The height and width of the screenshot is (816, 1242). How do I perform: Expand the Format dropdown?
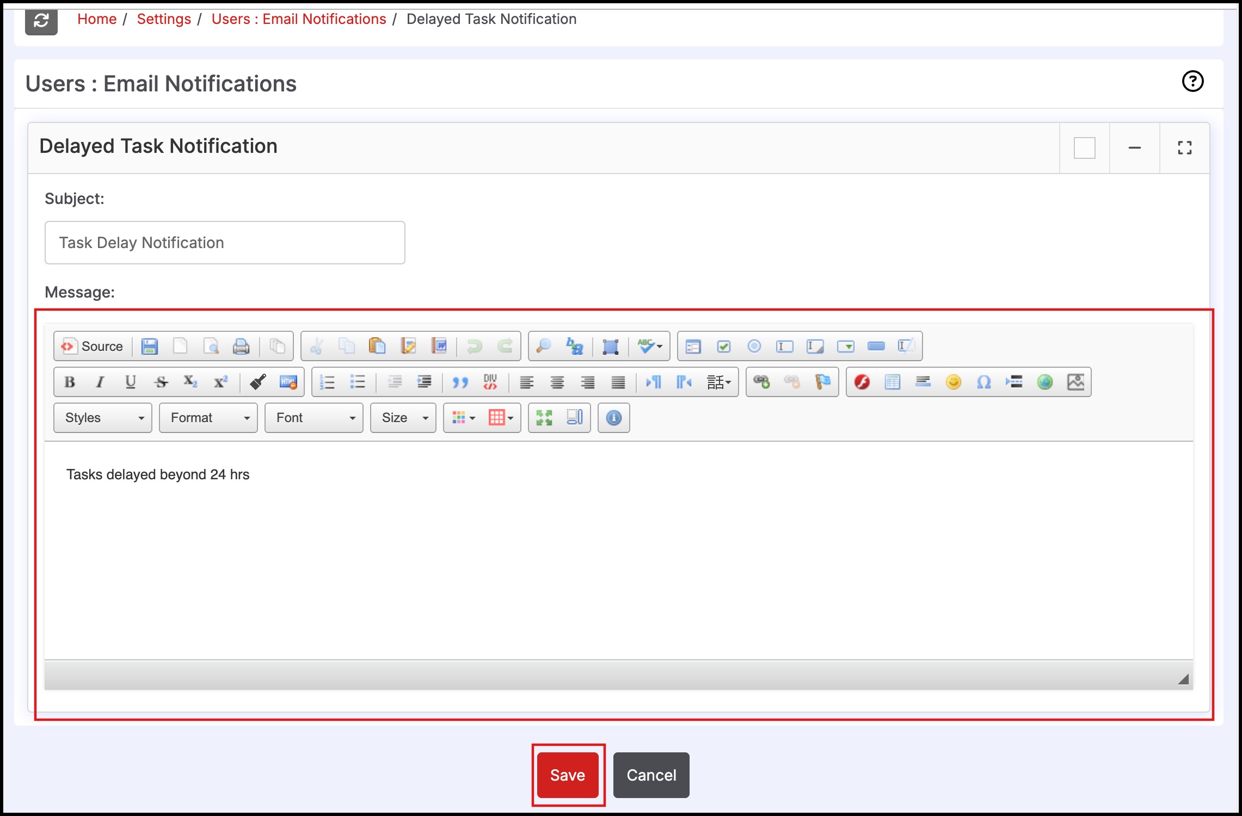point(208,418)
